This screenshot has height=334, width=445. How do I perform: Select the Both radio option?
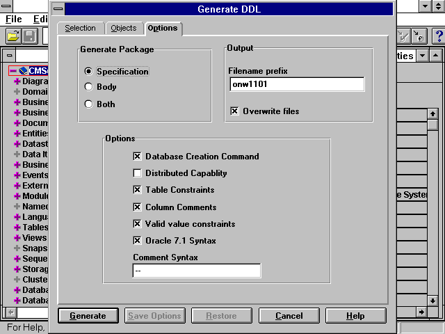88,104
